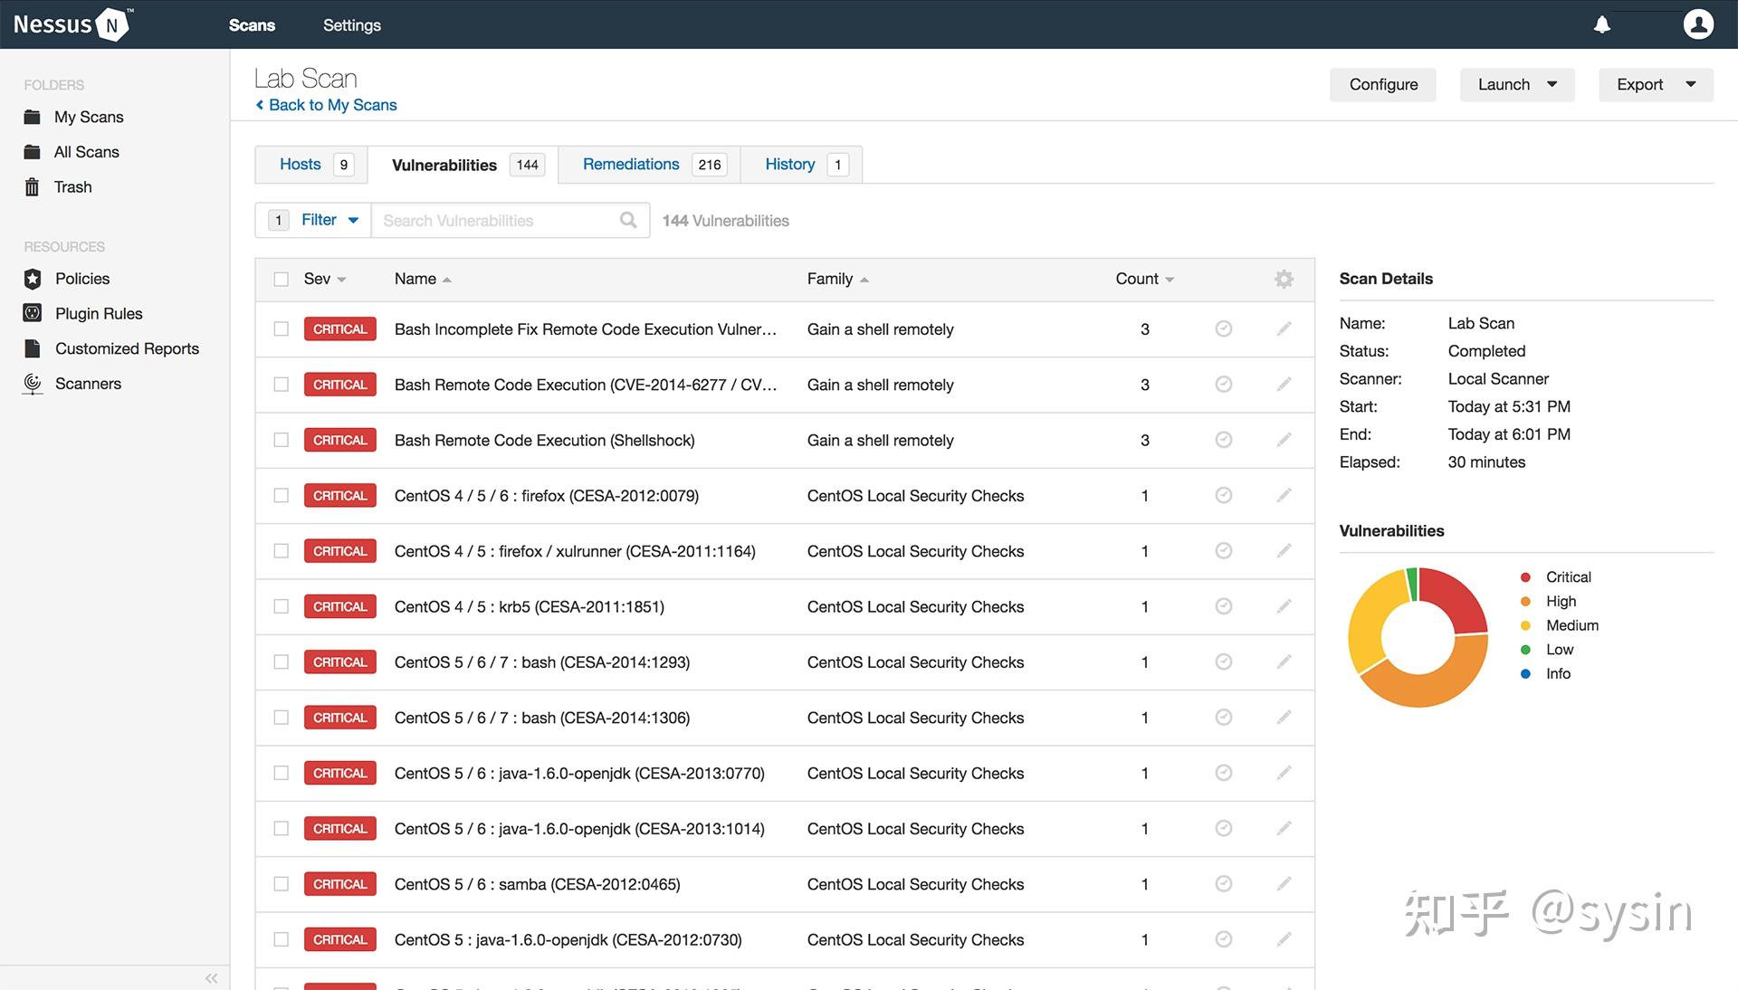Click the Plugin Rules icon
The height and width of the screenshot is (990, 1738).
[33, 313]
